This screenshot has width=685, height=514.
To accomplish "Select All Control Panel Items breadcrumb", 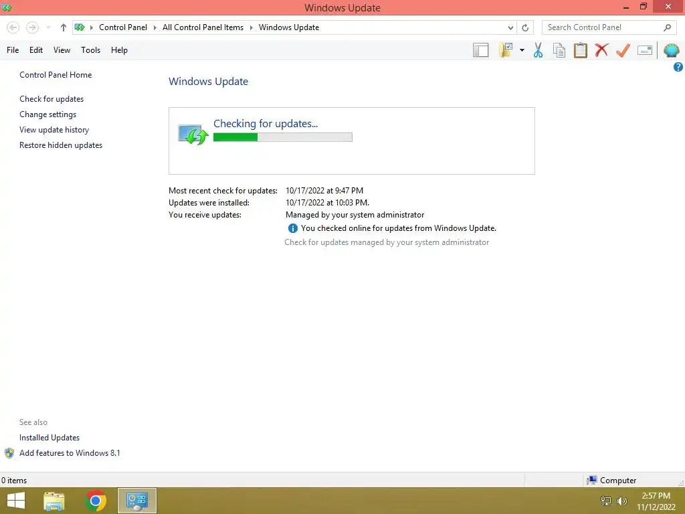I will tap(203, 27).
